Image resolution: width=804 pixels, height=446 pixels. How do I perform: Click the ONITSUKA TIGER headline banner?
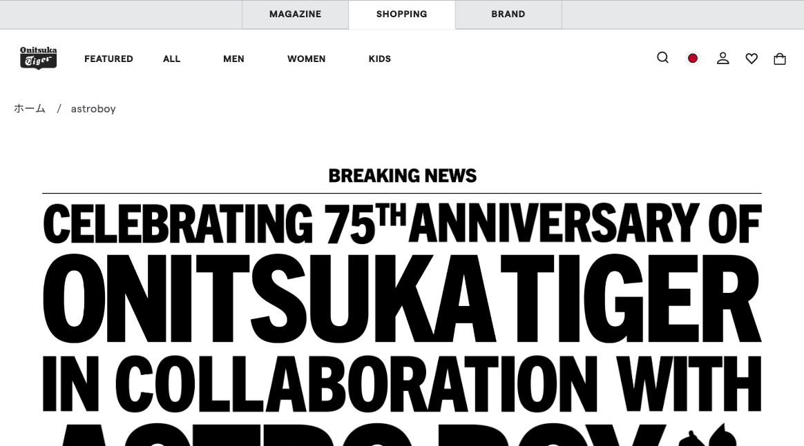pyautogui.click(x=402, y=298)
